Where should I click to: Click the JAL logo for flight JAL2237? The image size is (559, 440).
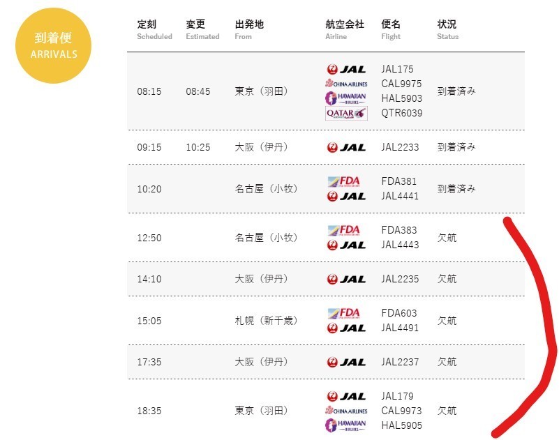click(x=346, y=362)
